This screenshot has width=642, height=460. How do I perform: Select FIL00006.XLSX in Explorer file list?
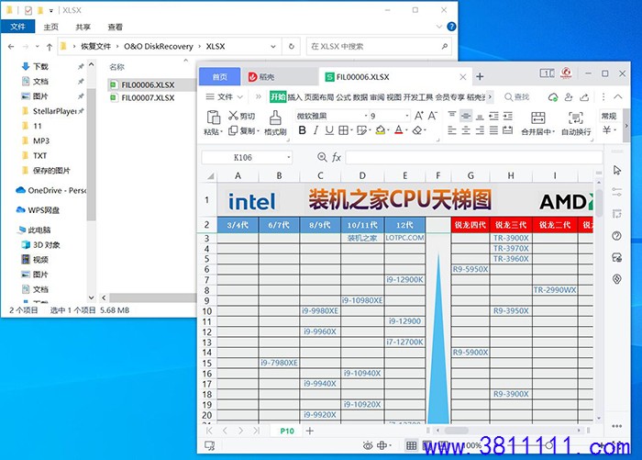tap(148, 84)
